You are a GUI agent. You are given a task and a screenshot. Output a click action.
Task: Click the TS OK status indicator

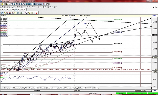click(132, 93)
